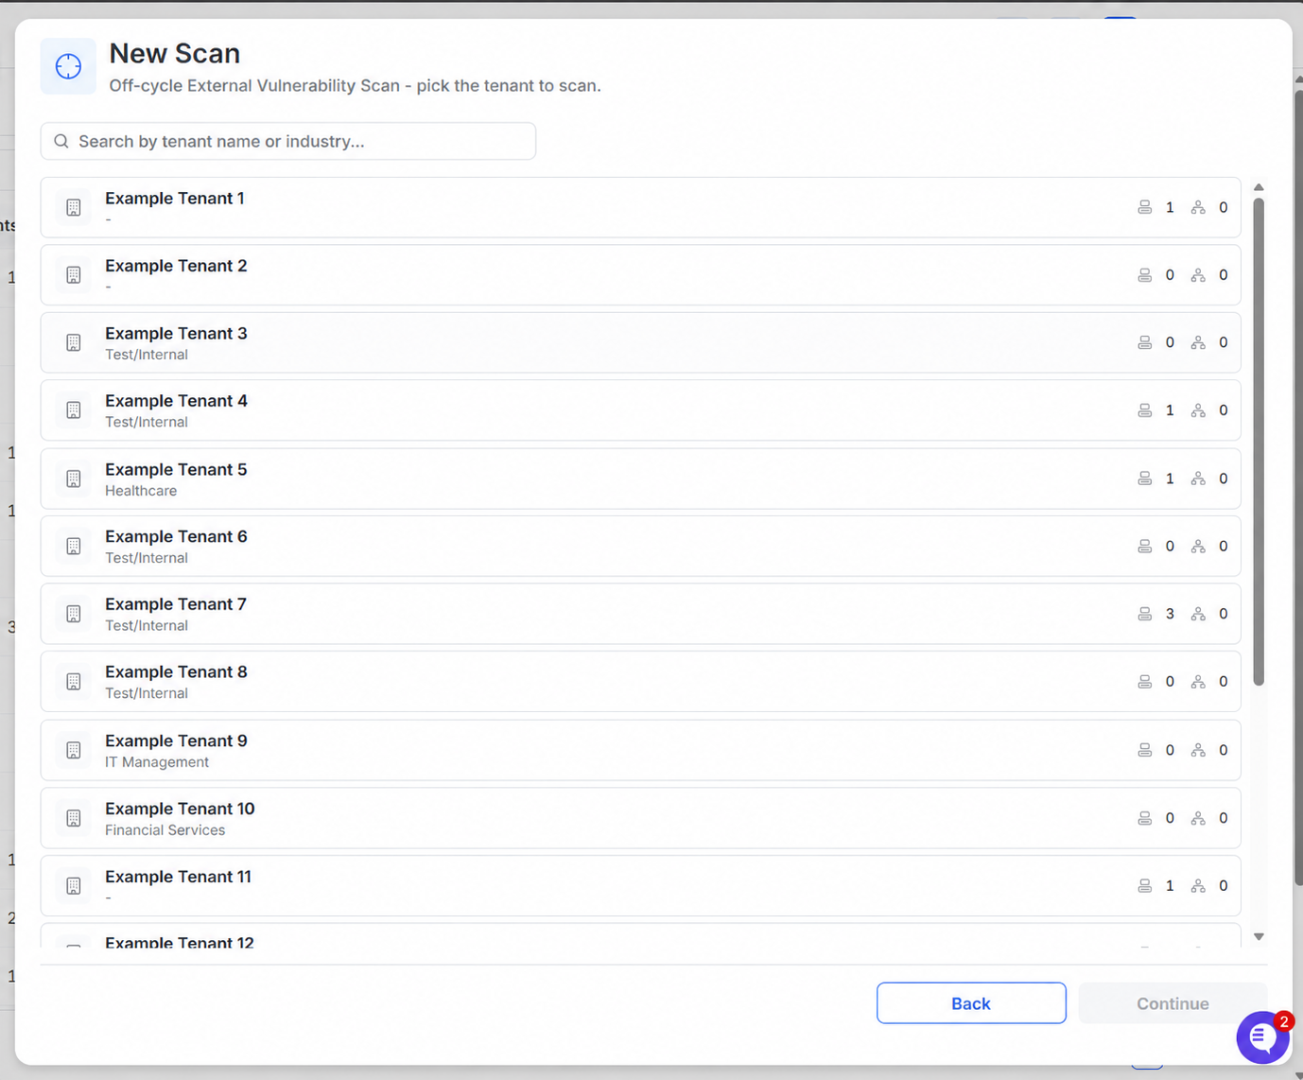
Task: Click the Healthcare industry label
Action: [141, 491]
